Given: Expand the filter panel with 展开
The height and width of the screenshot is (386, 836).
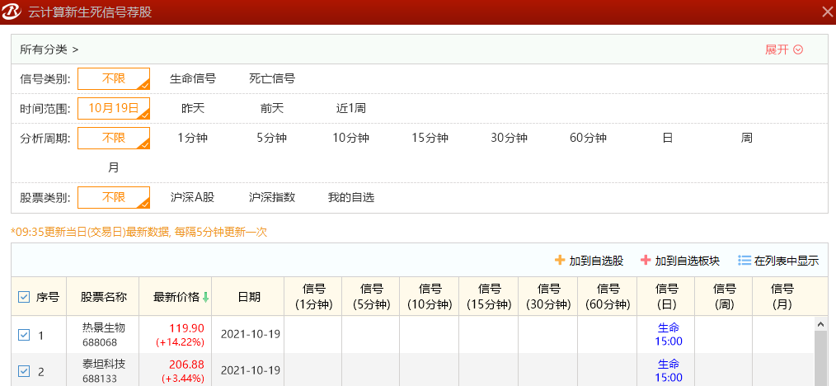Looking at the screenshot, I should (783, 49).
